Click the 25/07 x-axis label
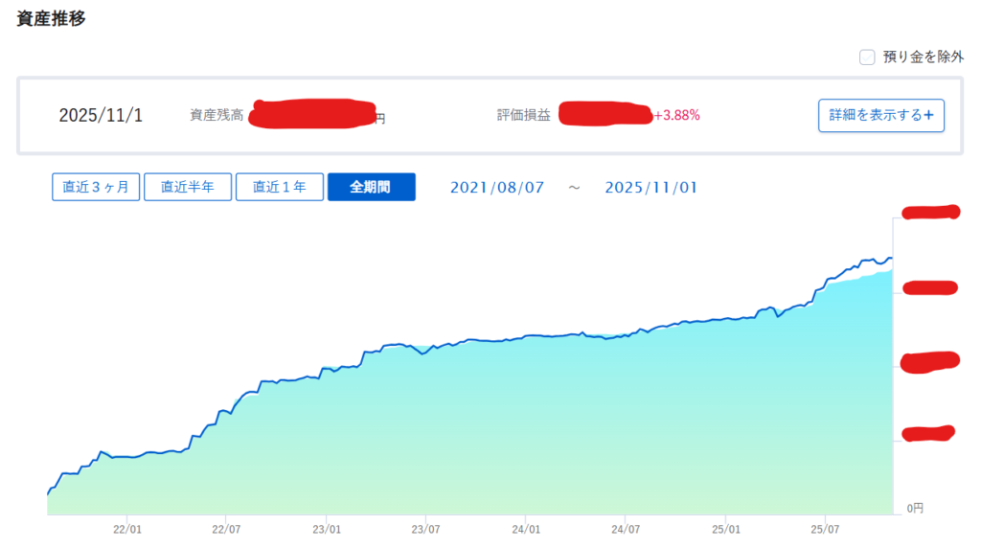 pos(825,529)
